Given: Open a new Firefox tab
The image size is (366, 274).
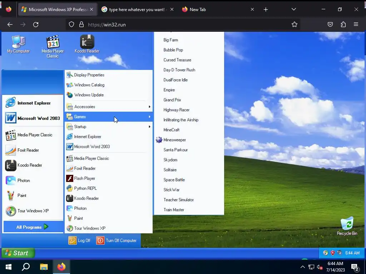Looking at the screenshot, I should click(266, 9).
